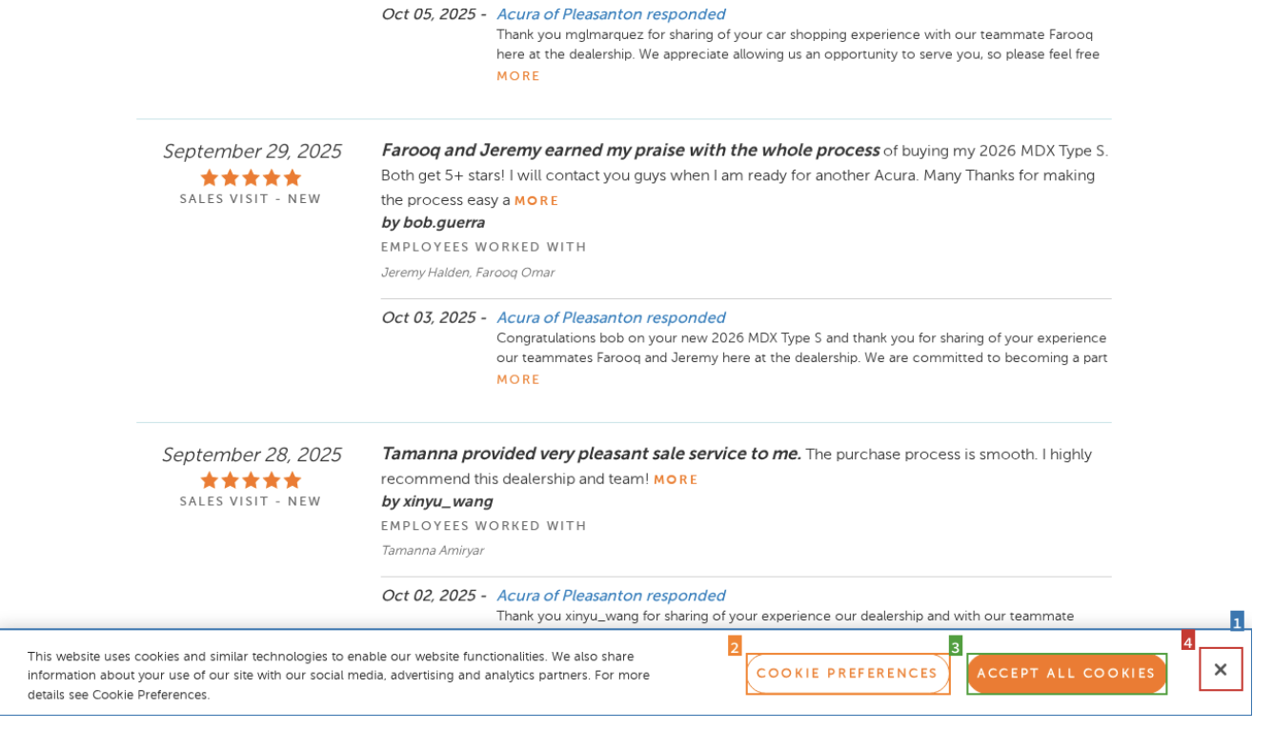Viewport: 1273px width, 730px height.
Task: Expand MORE under Oct 03 dealer response
Action: [518, 380]
